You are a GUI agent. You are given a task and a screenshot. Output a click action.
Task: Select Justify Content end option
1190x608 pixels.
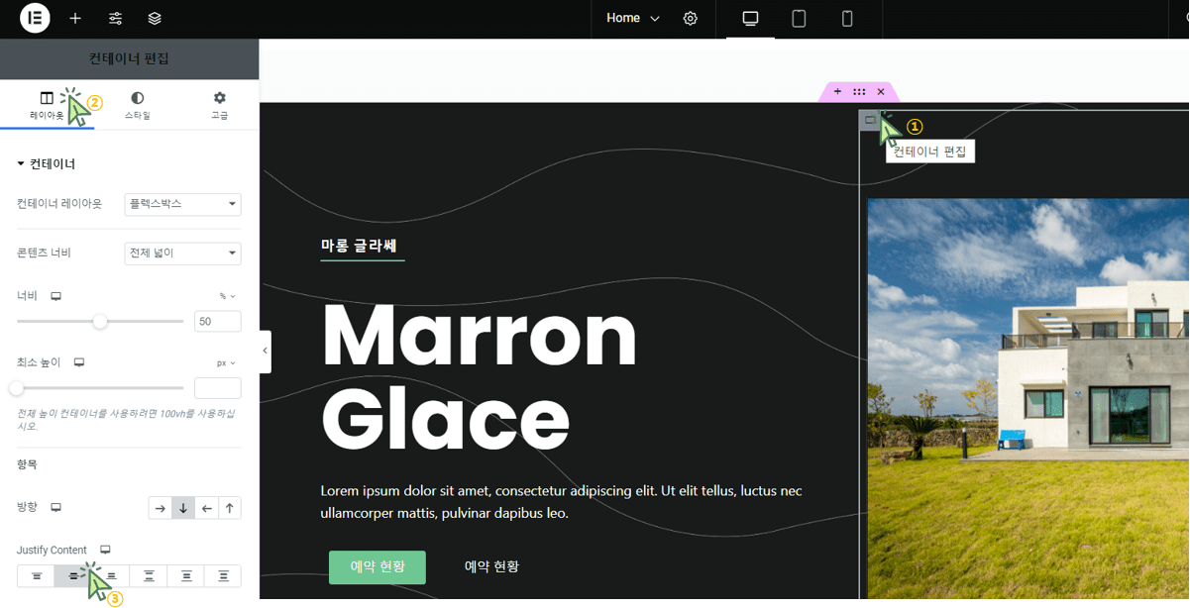coord(111,575)
